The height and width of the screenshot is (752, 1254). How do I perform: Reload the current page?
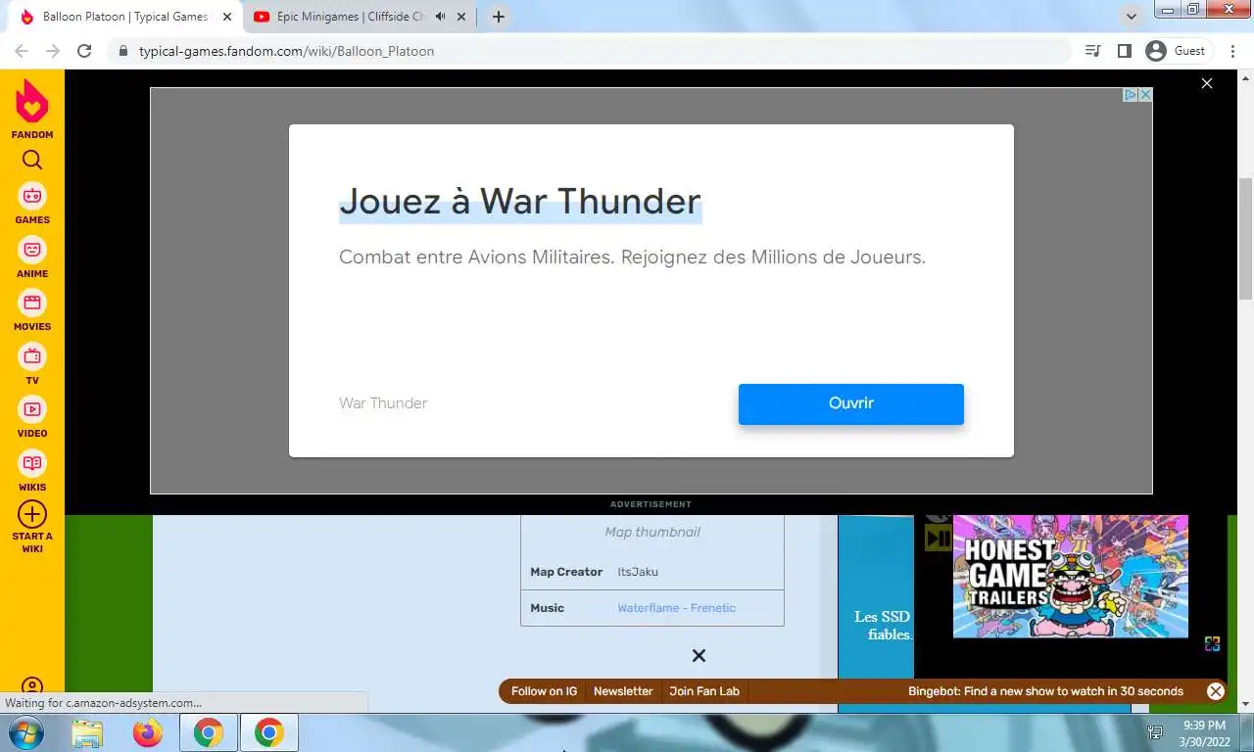click(84, 51)
